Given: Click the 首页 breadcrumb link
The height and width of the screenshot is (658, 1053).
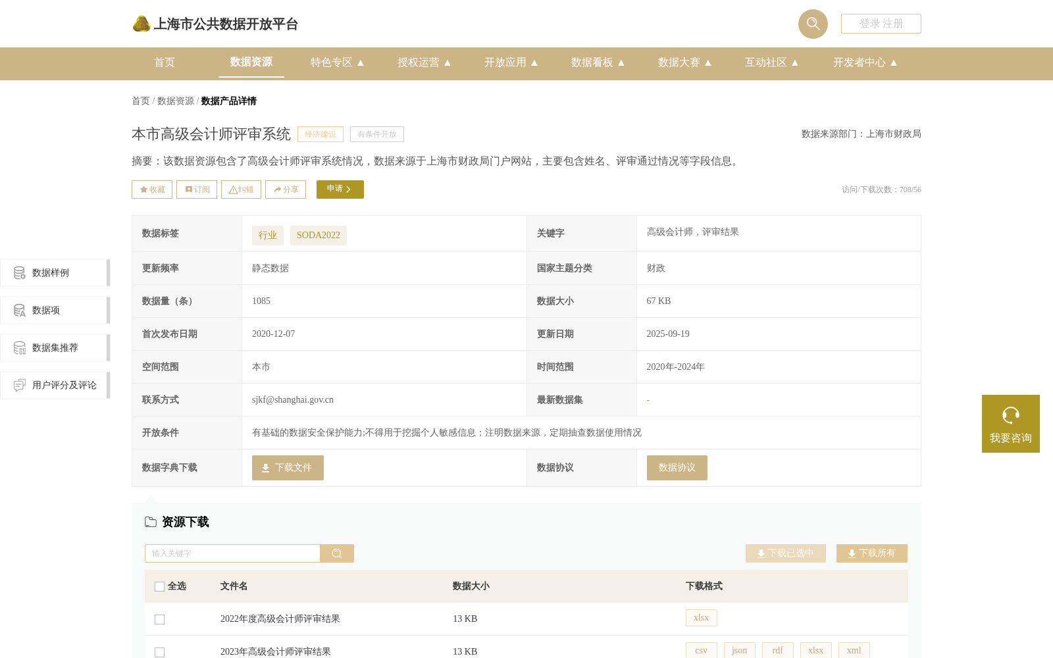Looking at the screenshot, I should (x=141, y=101).
